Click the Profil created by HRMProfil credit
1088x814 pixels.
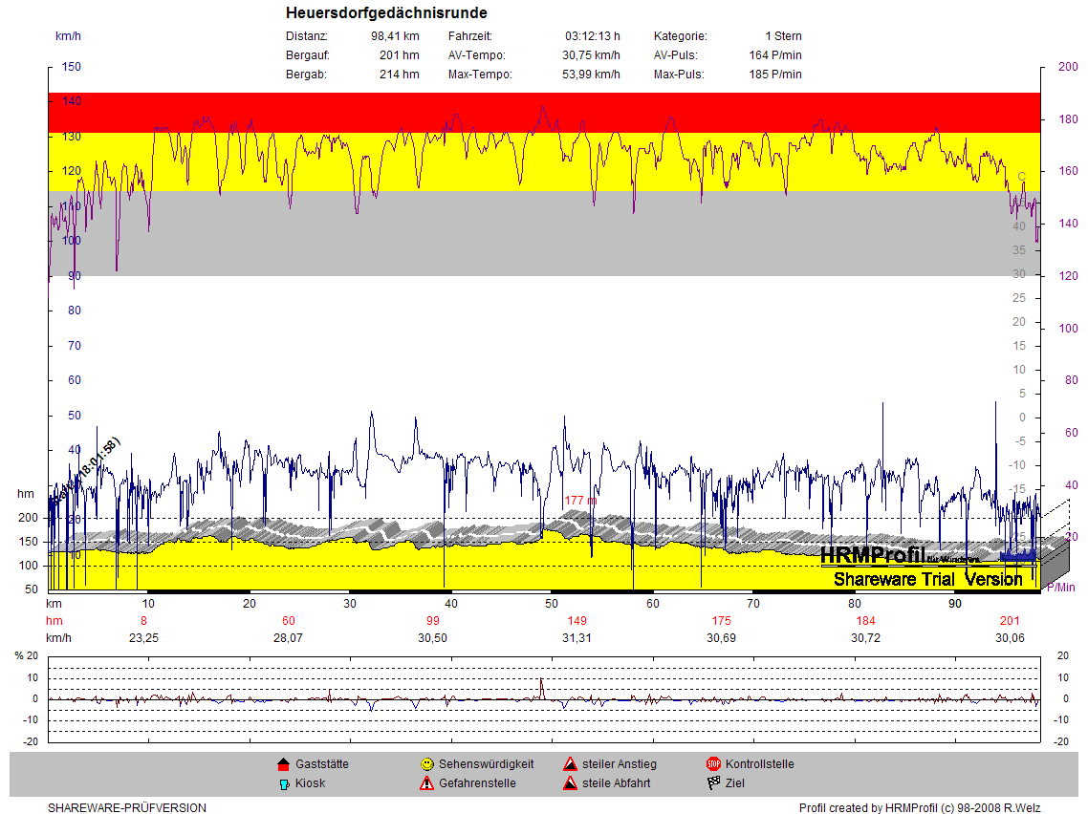919,808
